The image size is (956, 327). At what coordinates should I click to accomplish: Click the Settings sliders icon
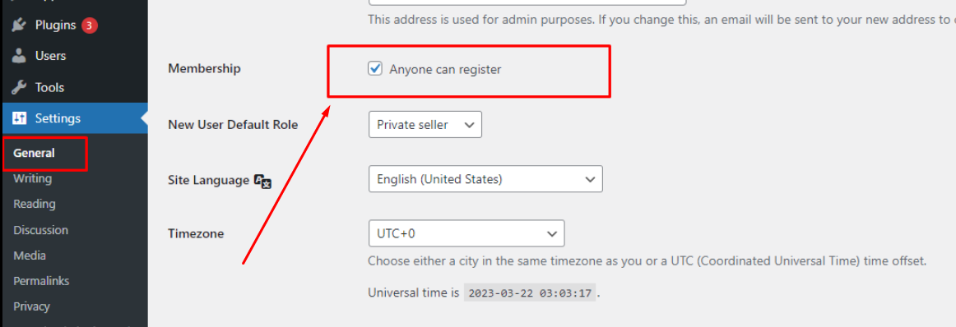click(20, 118)
